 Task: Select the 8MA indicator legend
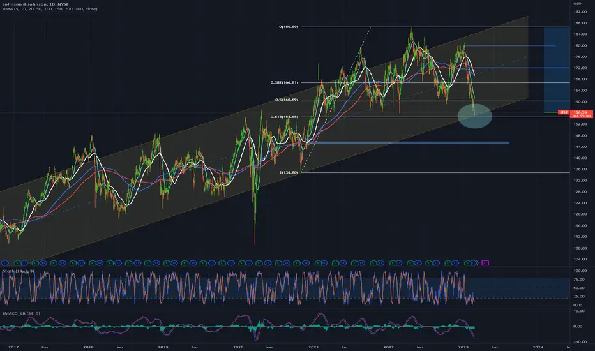click(50, 9)
